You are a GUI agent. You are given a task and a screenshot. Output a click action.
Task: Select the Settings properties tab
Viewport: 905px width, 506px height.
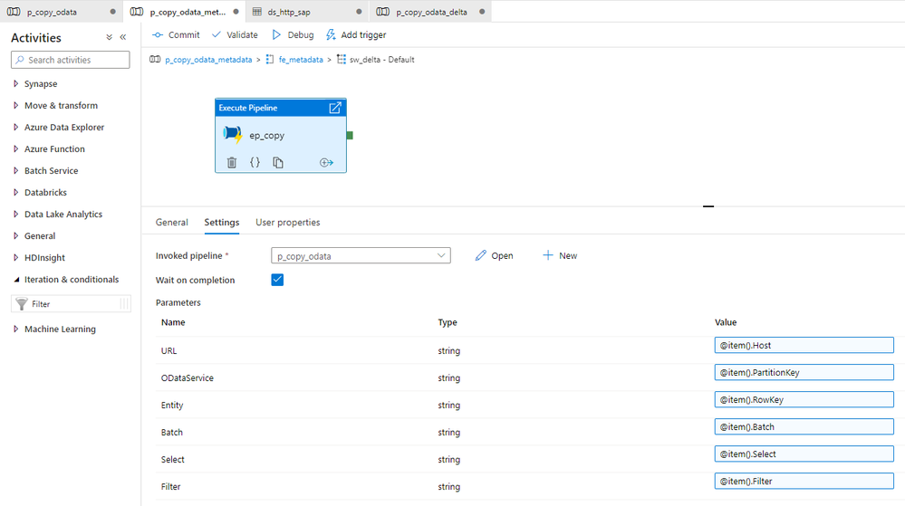point(222,223)
